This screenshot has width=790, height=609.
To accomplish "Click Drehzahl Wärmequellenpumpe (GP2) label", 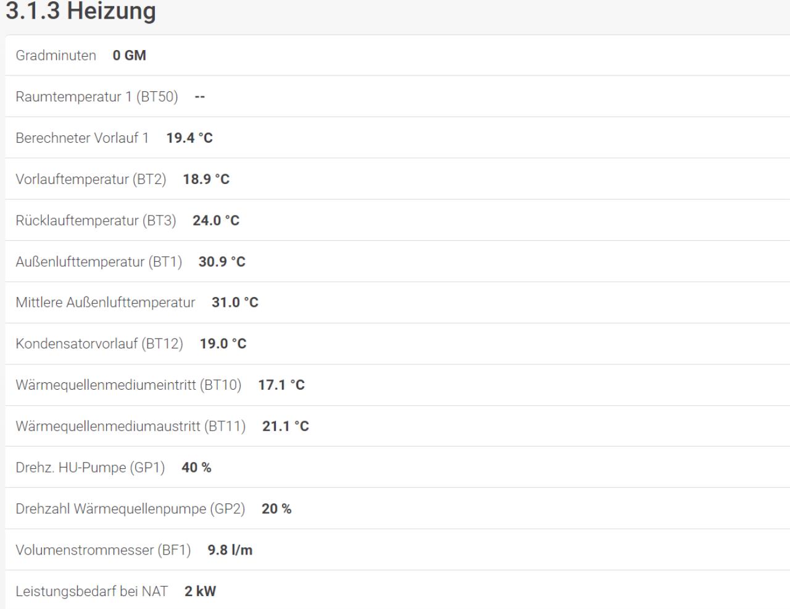I will (x=130, y=509).
